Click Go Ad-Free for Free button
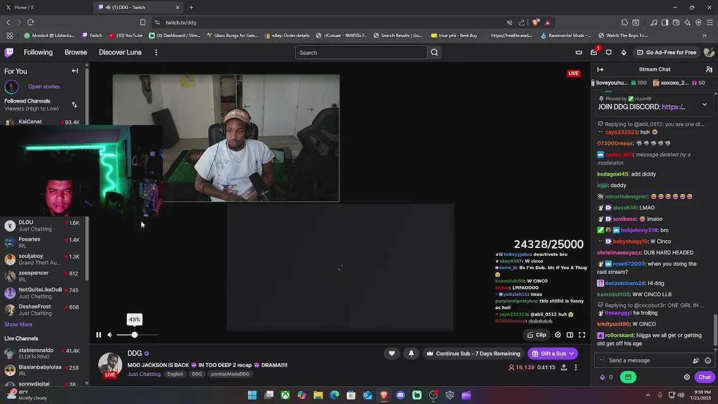The height and width of the screenshot is (404, 718). click(x=666, y=53)
